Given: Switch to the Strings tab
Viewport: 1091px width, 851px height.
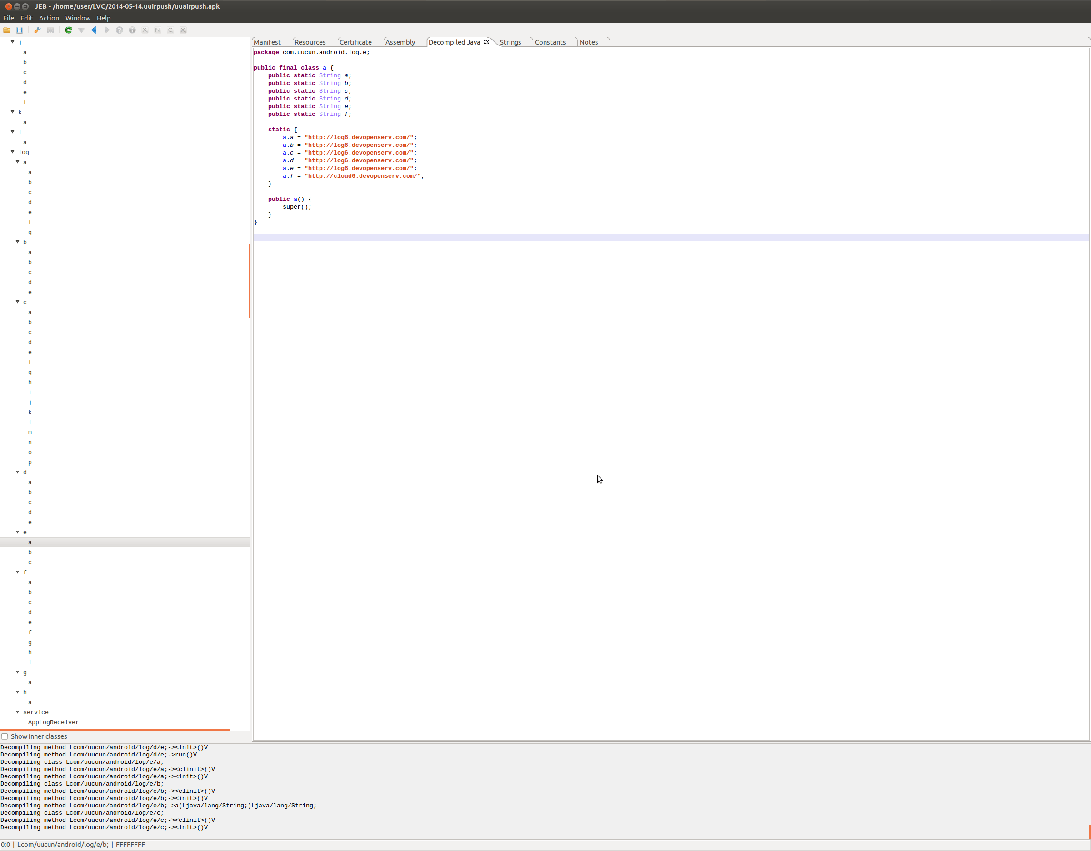Looking at the screenshot, I should [x=510, y=42].
